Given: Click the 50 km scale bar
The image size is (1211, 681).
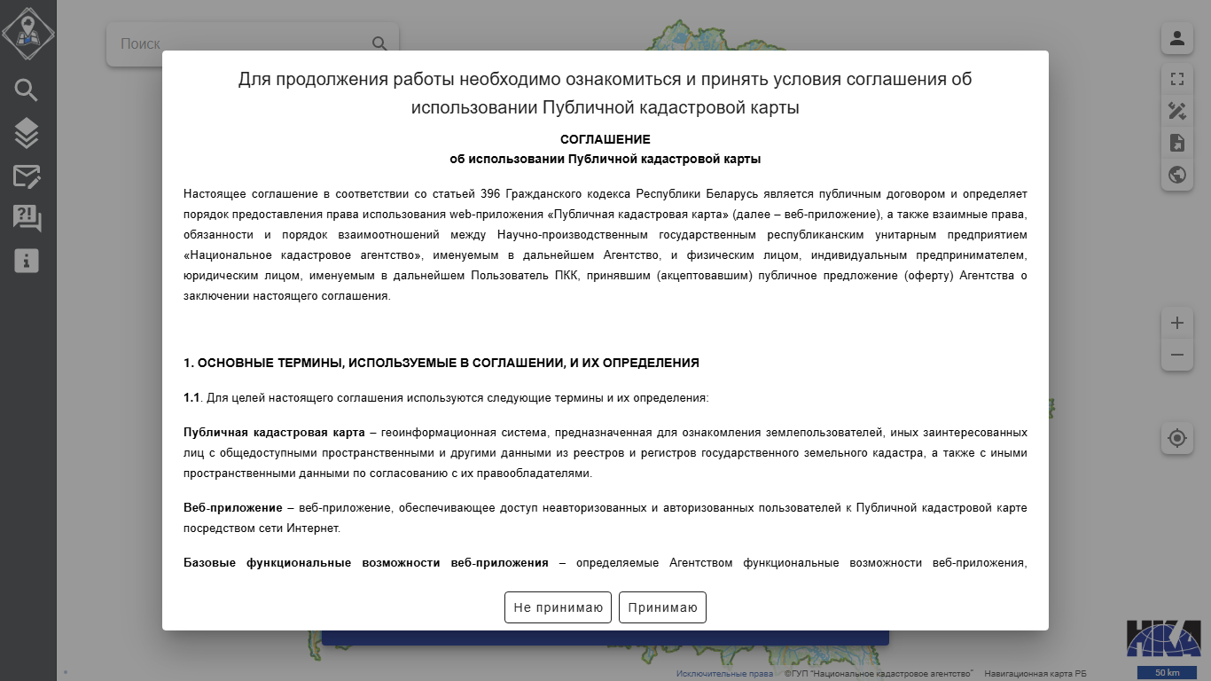Looking at the screenshot, I should coord(1167,673).
